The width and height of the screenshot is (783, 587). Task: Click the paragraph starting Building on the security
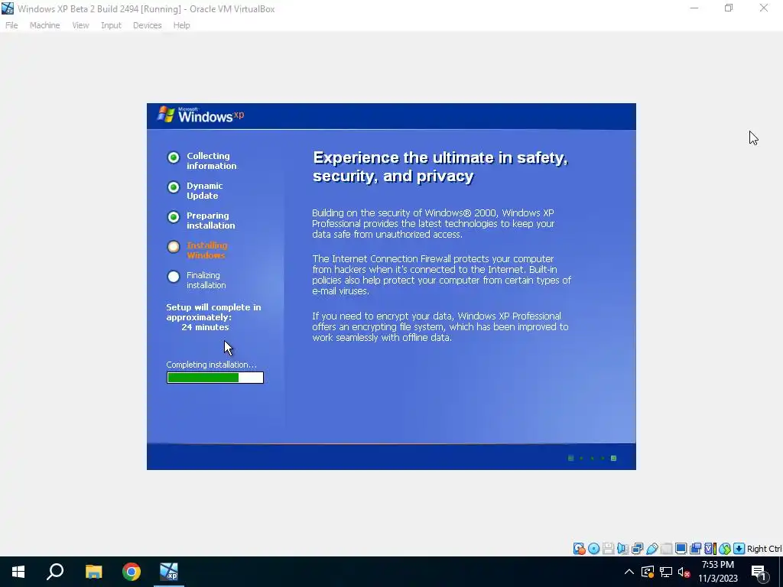point(434,223)
